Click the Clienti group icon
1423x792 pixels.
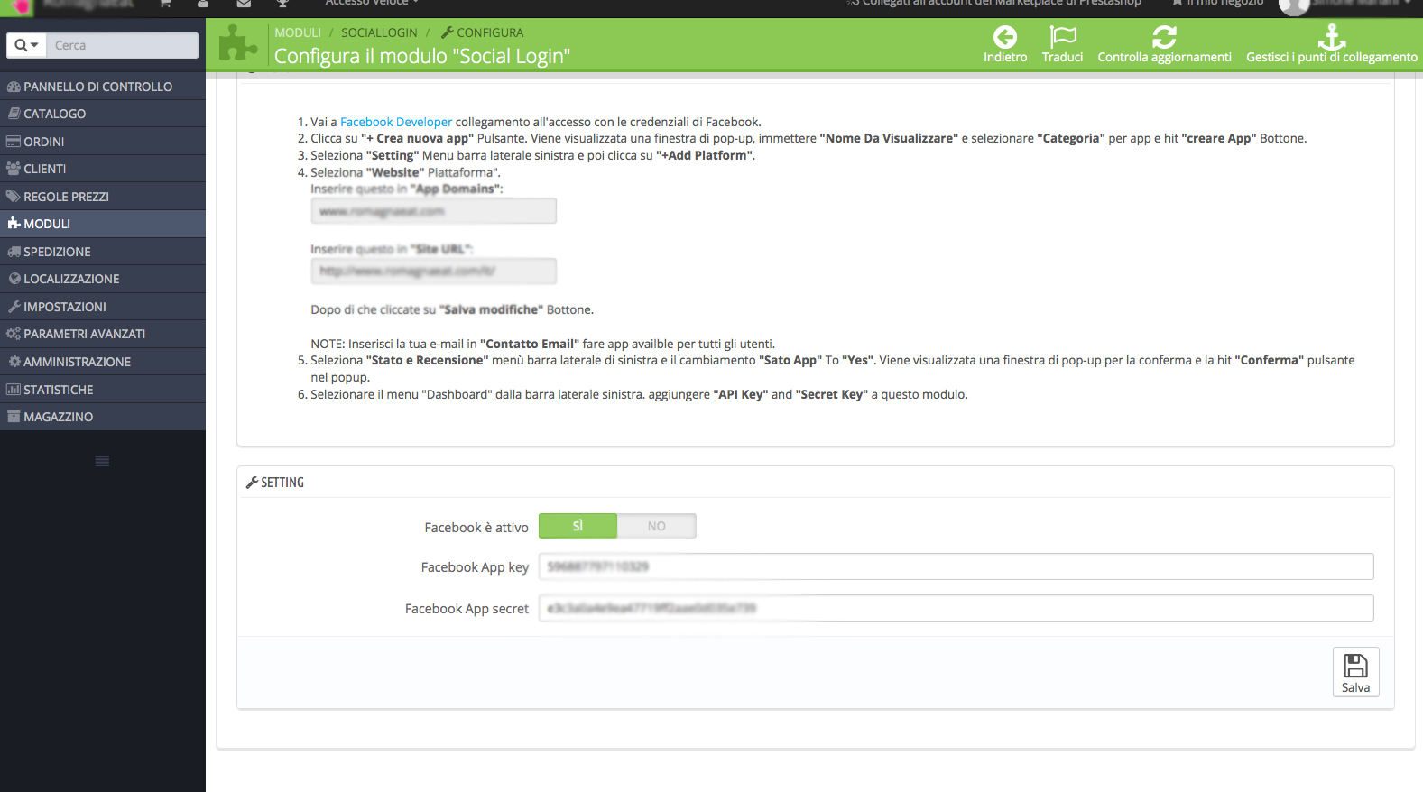point(14,169)
